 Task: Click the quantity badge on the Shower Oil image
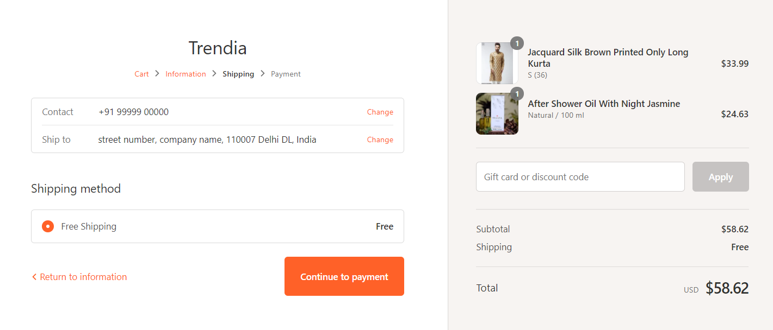click(x=517, y=93)
